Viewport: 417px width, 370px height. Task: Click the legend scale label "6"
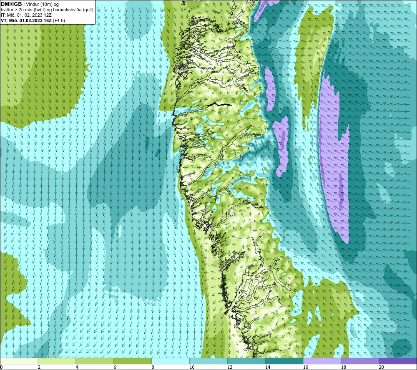(x=115, y=367)
